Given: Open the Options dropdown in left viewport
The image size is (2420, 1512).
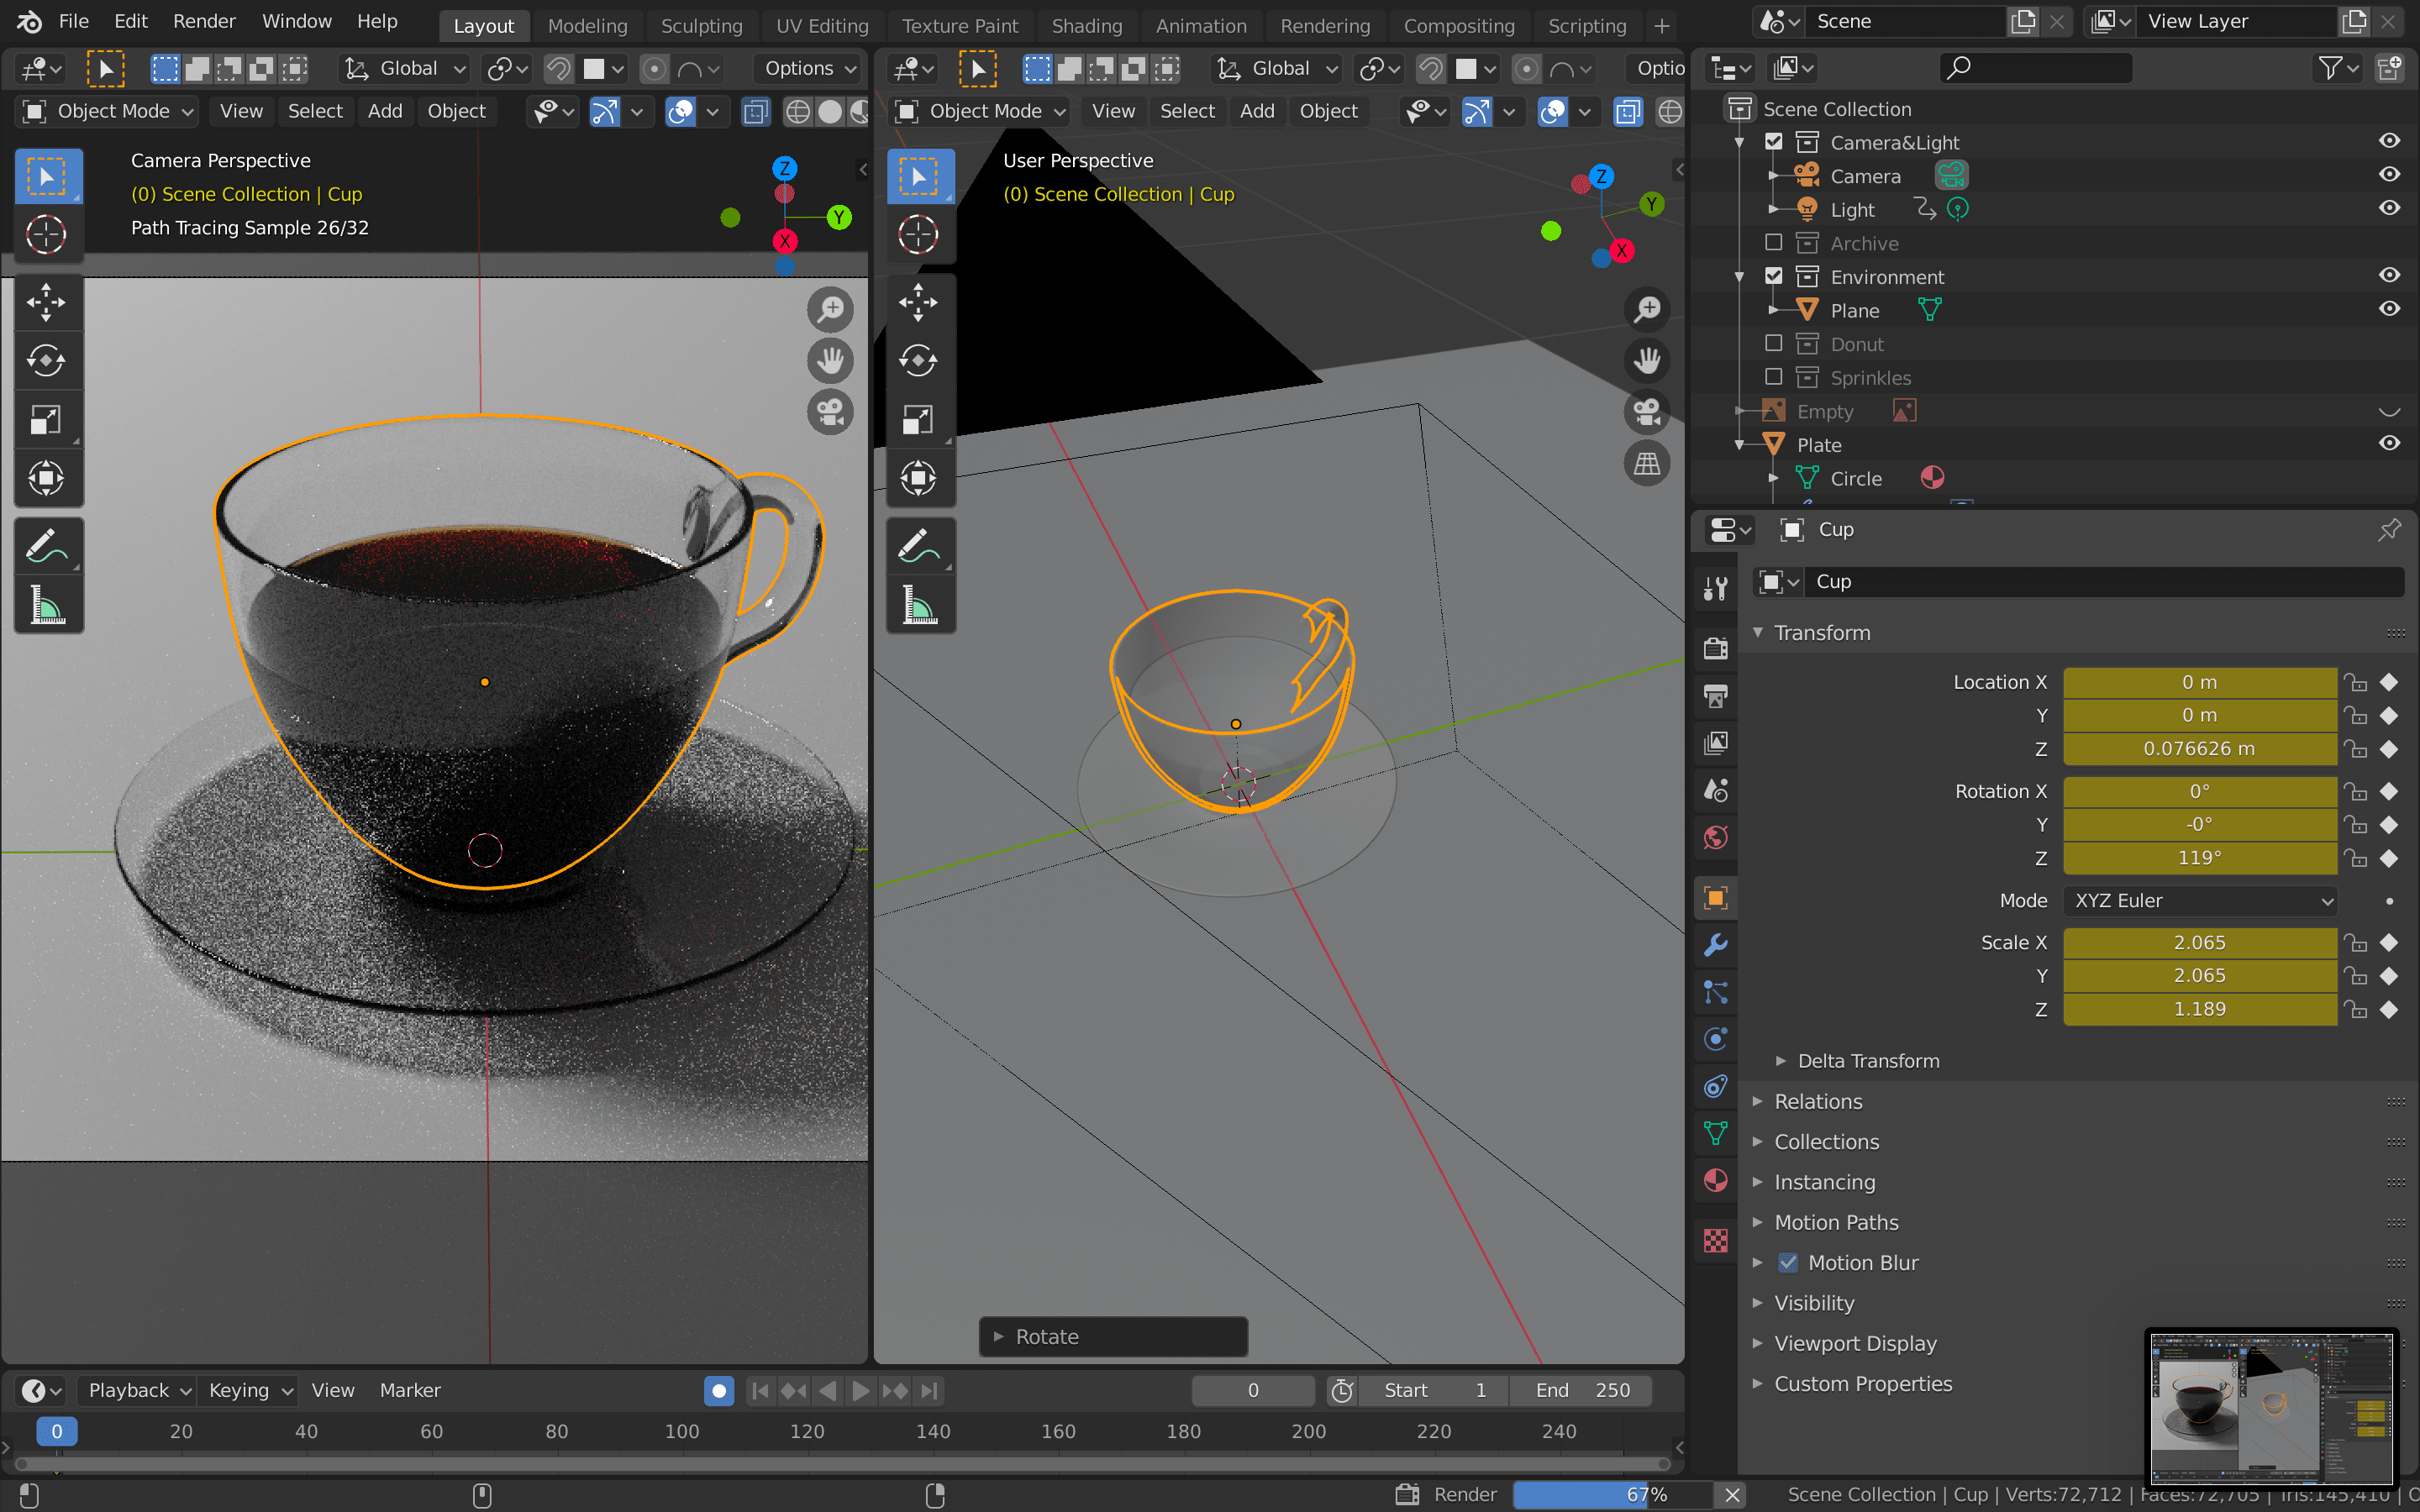Looking at the screenshot, I should click(x=810, y=68).
